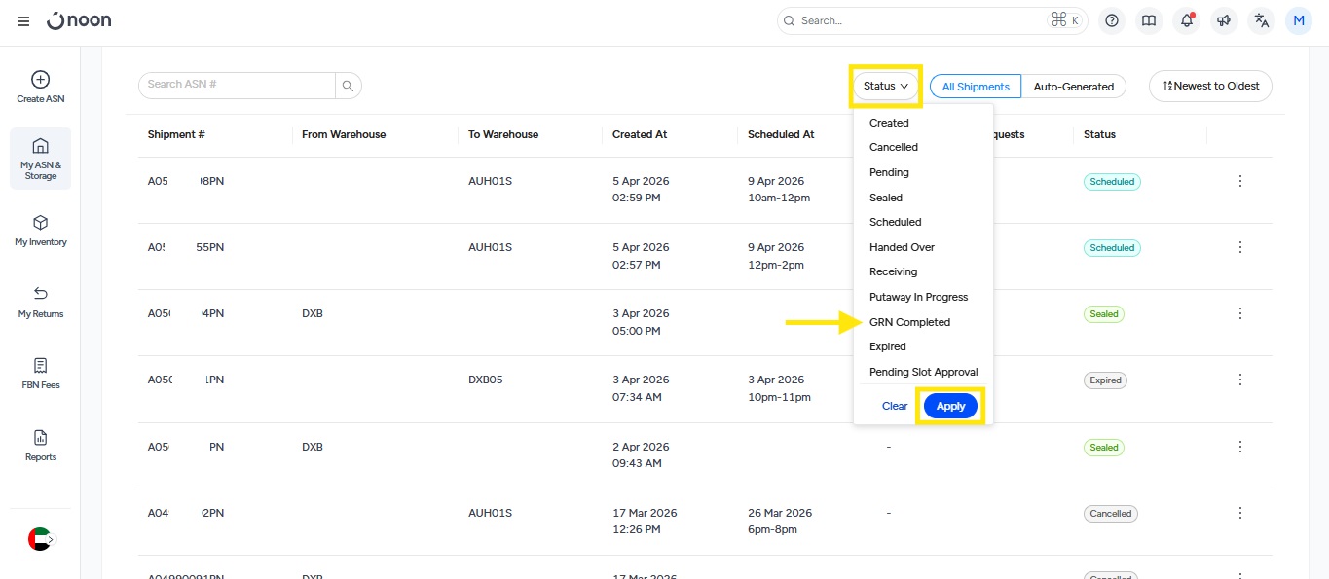Select the All Shipments toggle
The height and width of the screenshot is (579, 1329).
tap(976, 87)
